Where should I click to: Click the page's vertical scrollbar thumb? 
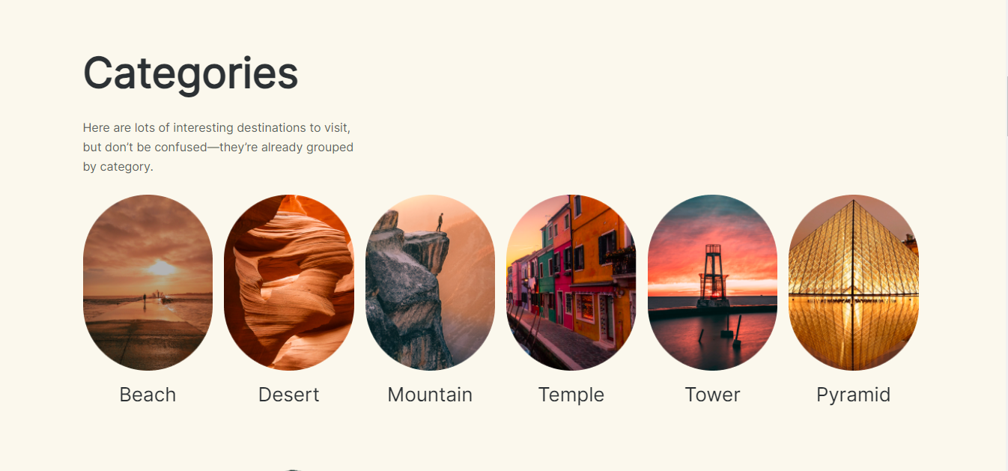click(x=1006, y=105)
